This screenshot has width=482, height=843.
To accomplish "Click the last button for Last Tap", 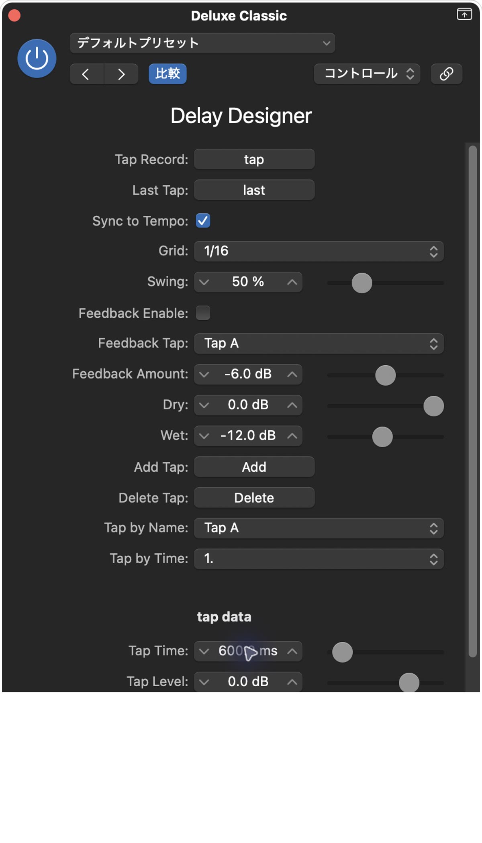I will point(254,190).
